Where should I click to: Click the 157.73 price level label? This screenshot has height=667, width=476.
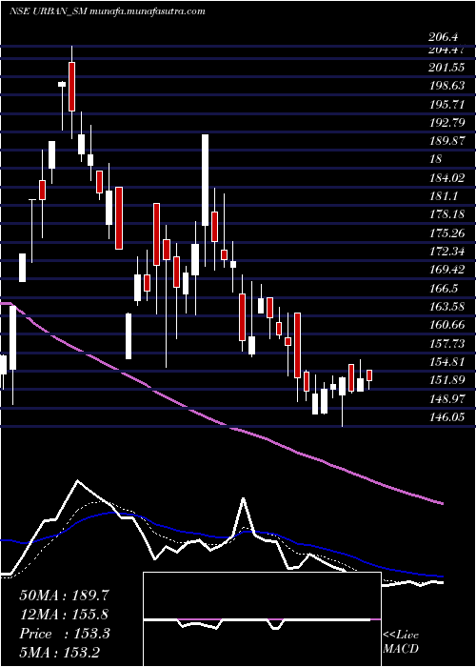pos(446,343)
